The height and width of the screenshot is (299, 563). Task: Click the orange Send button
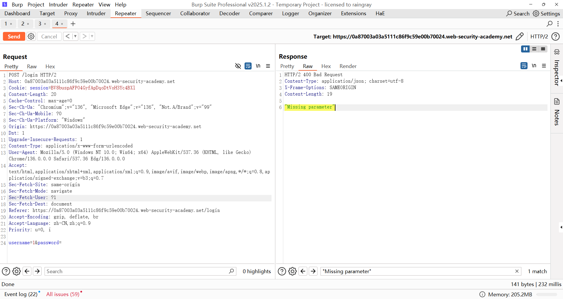(14, 36)
